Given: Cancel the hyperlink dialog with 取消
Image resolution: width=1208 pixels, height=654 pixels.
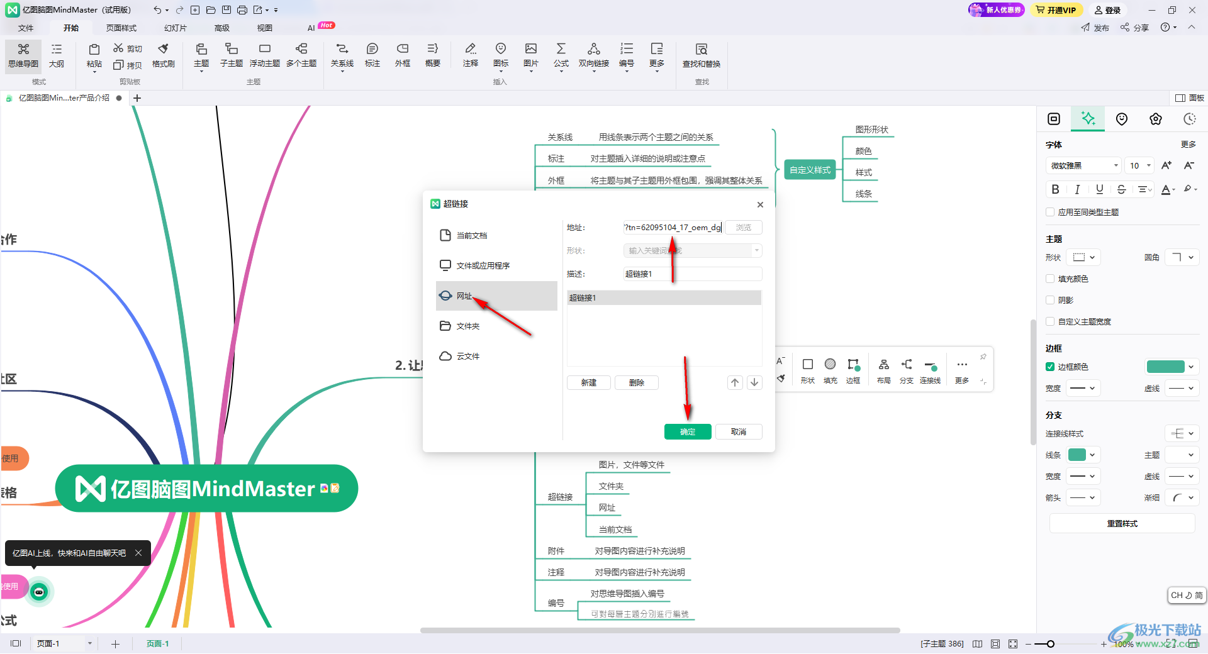Looking at the screenshot, I should [x=739, y=431].
